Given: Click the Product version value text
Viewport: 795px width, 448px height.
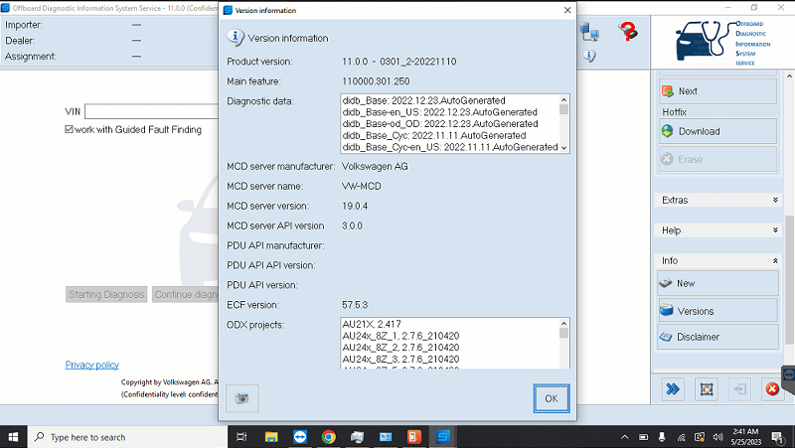Looking at the screenshot, I should (399, 62).
